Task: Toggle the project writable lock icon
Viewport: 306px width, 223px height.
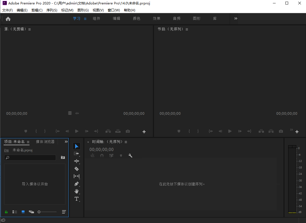Action: [x=6, y=212]
